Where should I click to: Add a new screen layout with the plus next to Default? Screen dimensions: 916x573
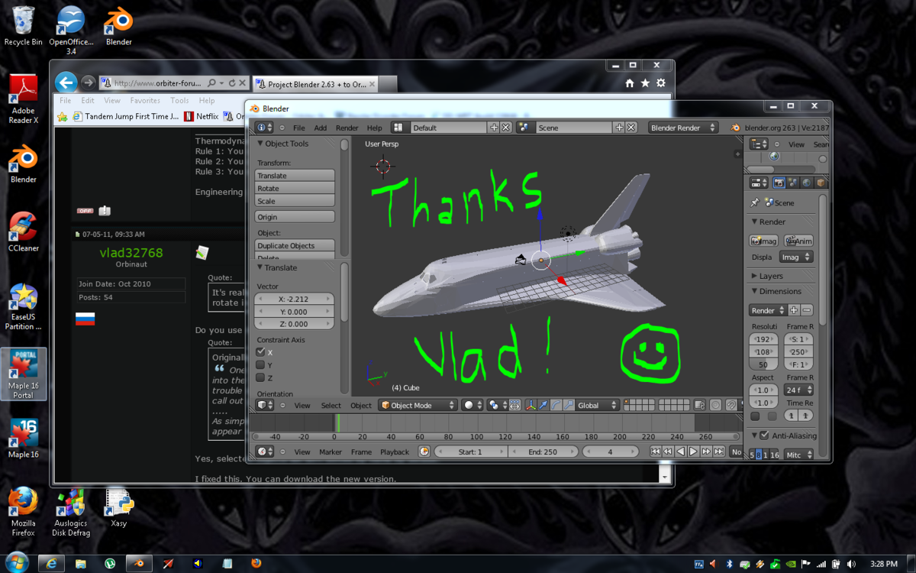click(x=494, y=128)
